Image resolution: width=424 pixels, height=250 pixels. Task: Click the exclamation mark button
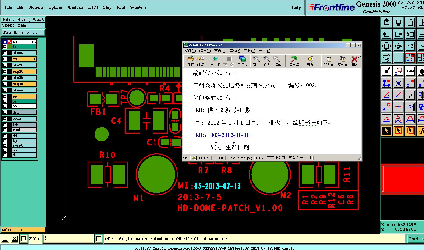click(99, 239)
